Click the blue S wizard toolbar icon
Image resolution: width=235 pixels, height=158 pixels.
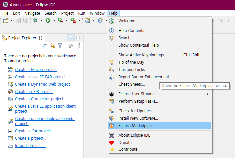pyautogui.click(x=100, y=20)
